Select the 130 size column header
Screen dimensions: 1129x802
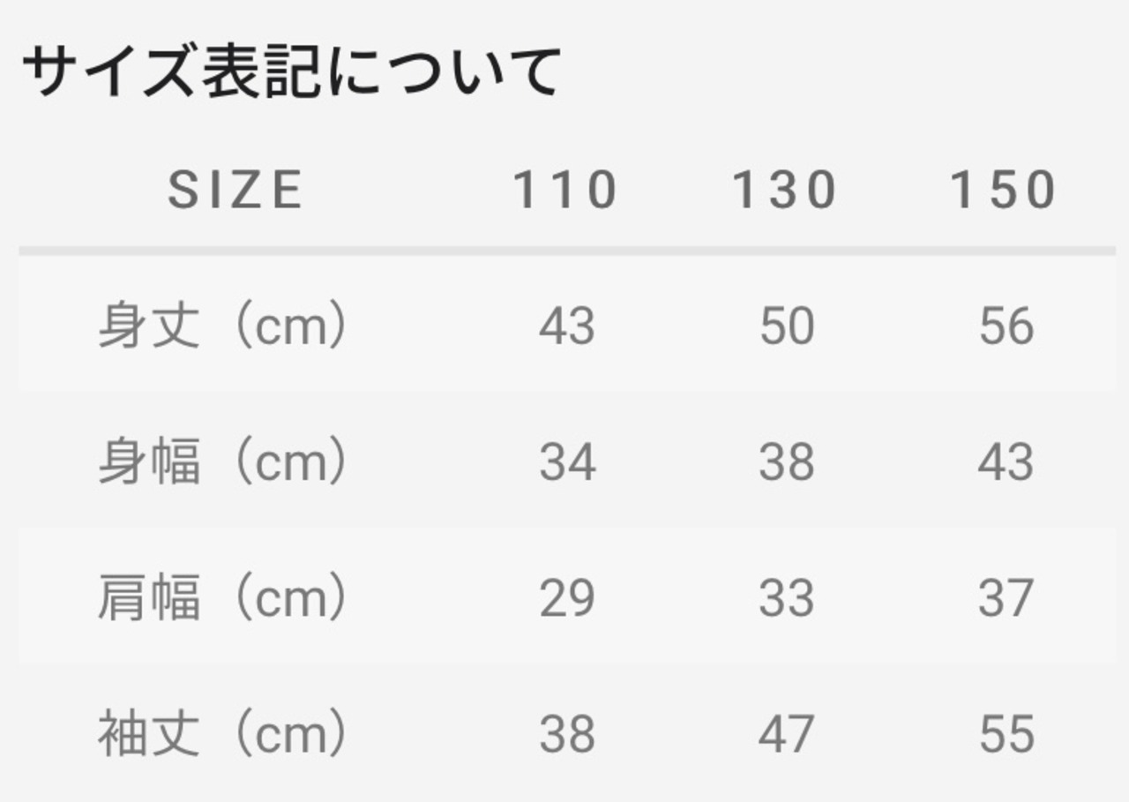(785, 190)
